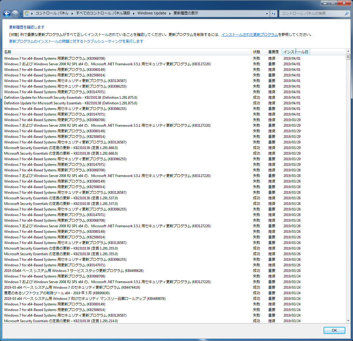The image size is (353, 341).
Task: Select 更新履歴の表示 breadcrumb
Action: tap(186, 13)
